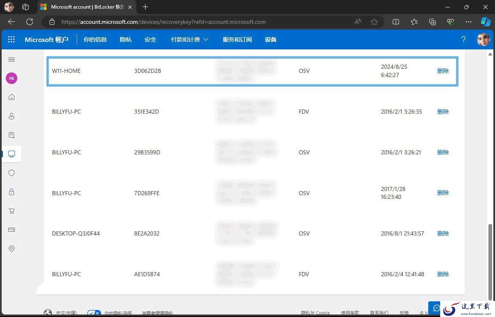Delete the DESKTOP-Q3J0F44 recovery key
The image size is (495, 317).
coord(443,233)
